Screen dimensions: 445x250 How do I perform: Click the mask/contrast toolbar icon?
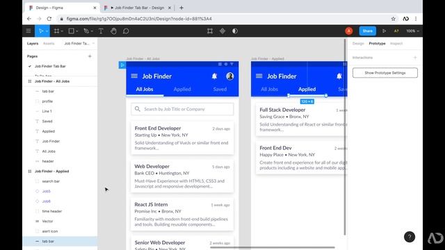coord(235,31)
